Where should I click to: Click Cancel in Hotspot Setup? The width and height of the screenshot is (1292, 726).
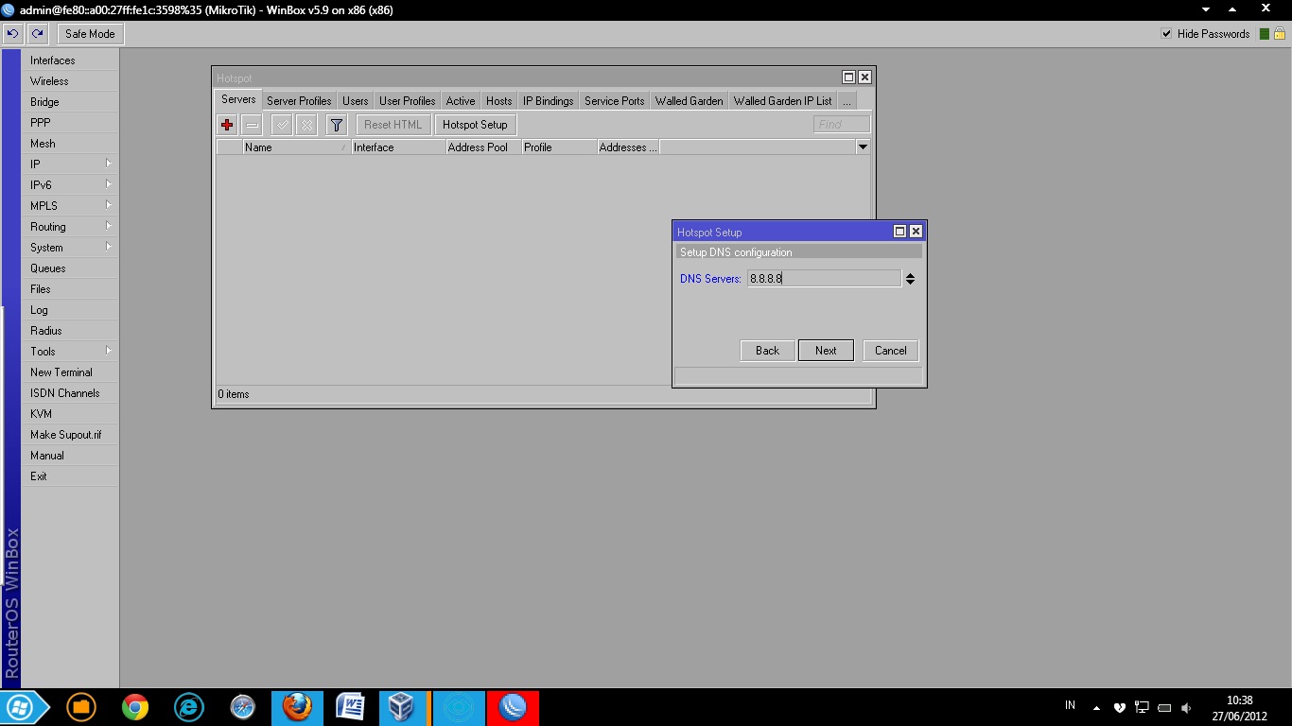[x=890, y=351]
